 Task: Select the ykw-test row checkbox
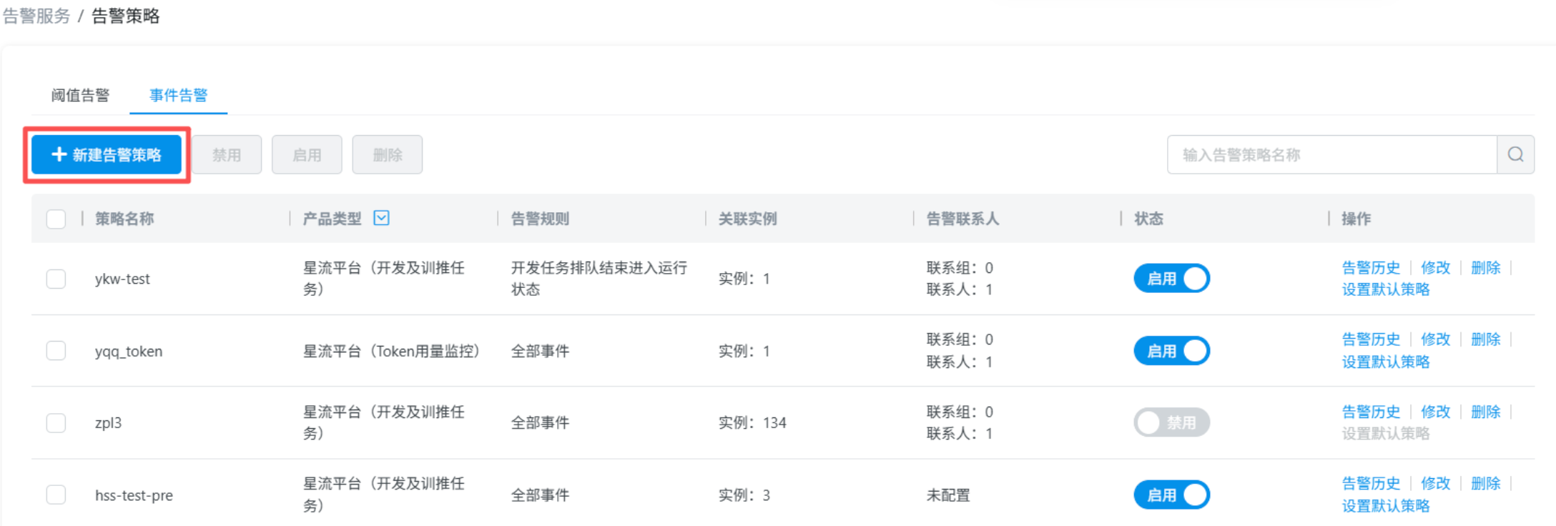point(56,279)
